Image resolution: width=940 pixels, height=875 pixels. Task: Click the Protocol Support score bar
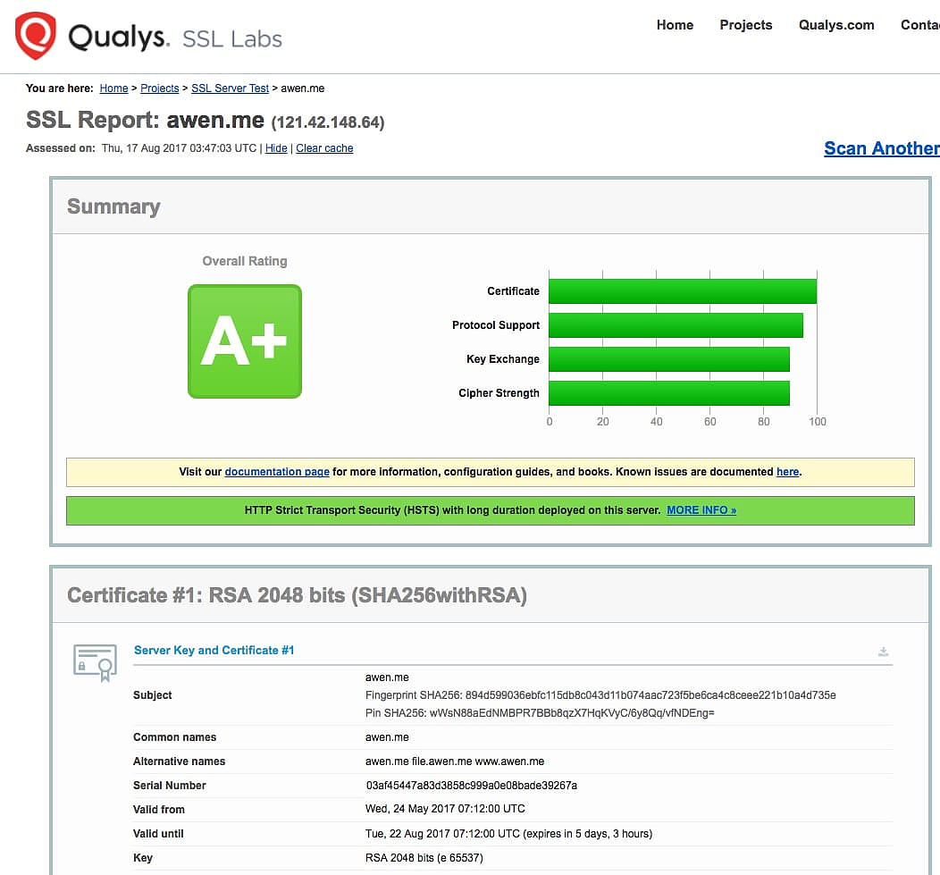675,325
